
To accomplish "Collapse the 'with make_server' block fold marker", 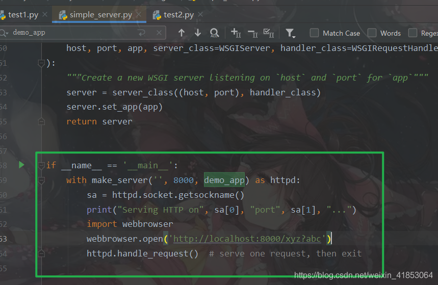I will [41, 180].
